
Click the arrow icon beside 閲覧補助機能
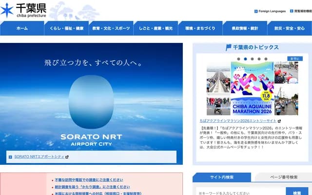pyautogui.click(x=292, y=11)
